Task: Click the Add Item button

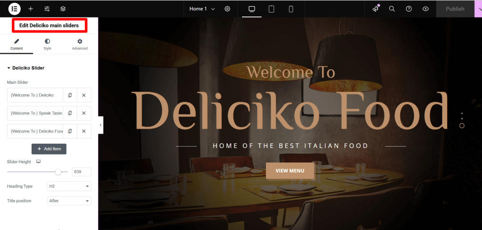Action: pos(49,149)
